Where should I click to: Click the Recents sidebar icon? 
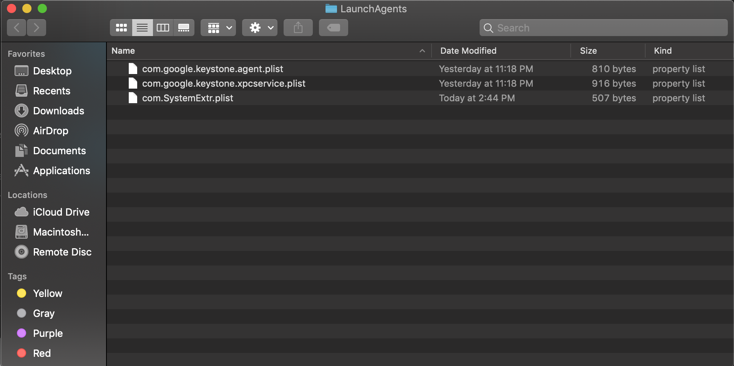click(x=22, y=91)
